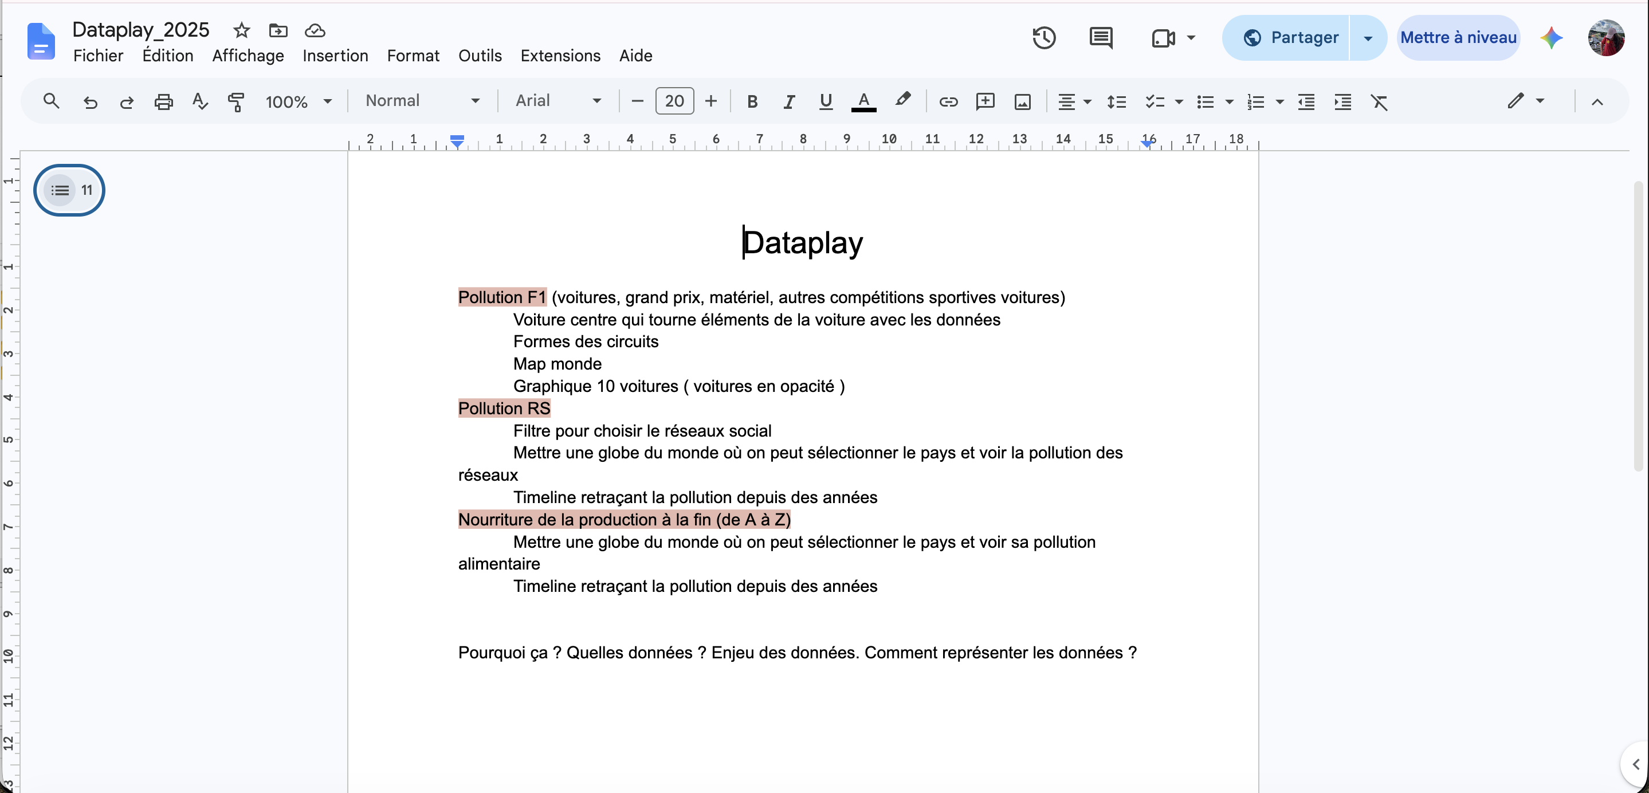Image resolution: width=1649 pixels, height=793 pixels.
Task: Increase indent
Action: 1342,101
